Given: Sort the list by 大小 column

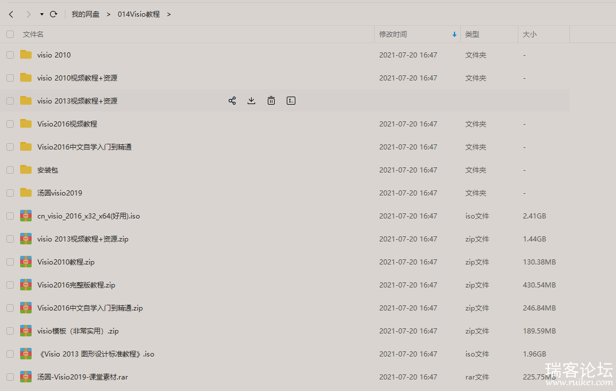Looking at the screenshot, I should [530, 34].
